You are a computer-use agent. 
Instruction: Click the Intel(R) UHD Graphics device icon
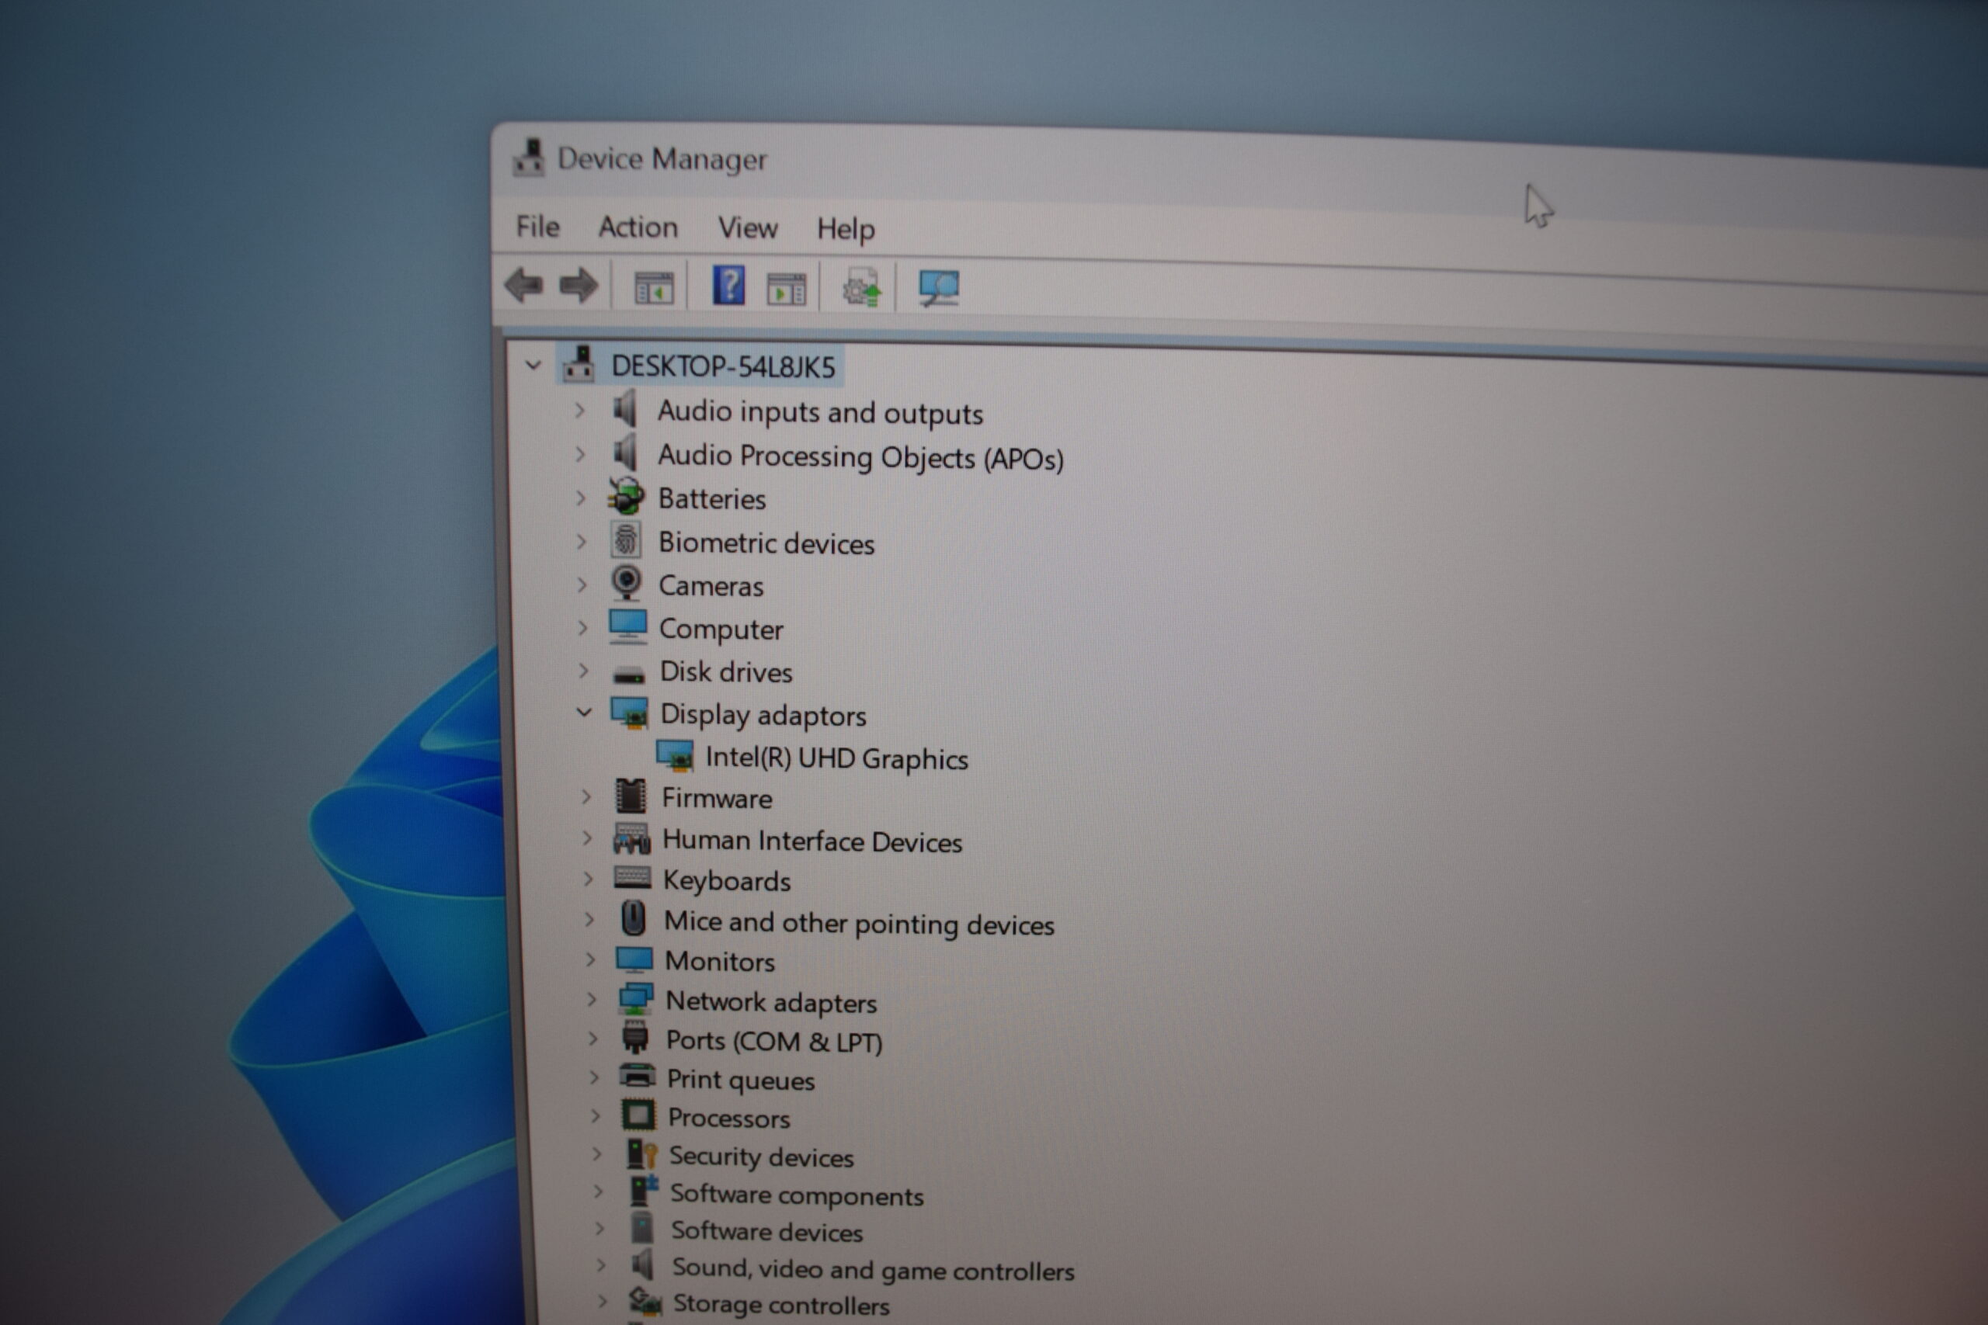[675, 755]
